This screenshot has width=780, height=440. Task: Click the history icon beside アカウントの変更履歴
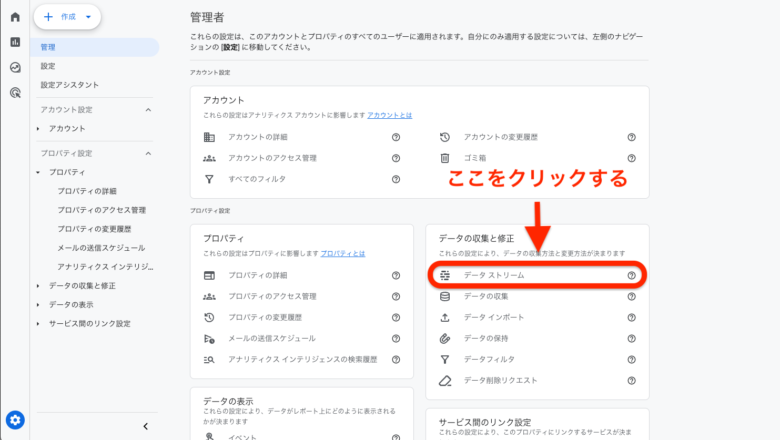click(445, 137)
